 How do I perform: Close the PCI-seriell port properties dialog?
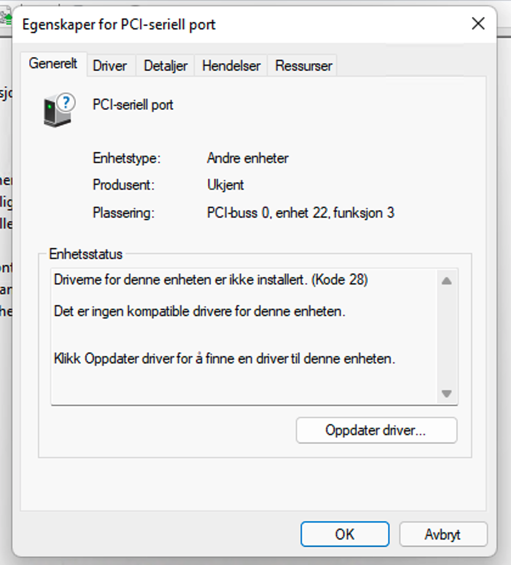pos(478,24)
